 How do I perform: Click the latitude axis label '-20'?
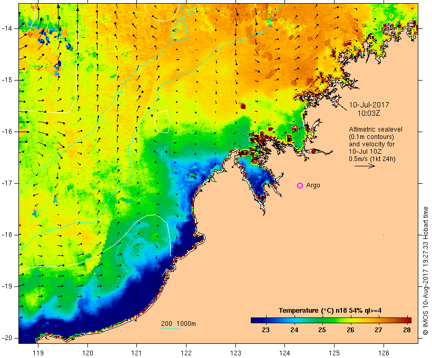click(x=7, y=338)
